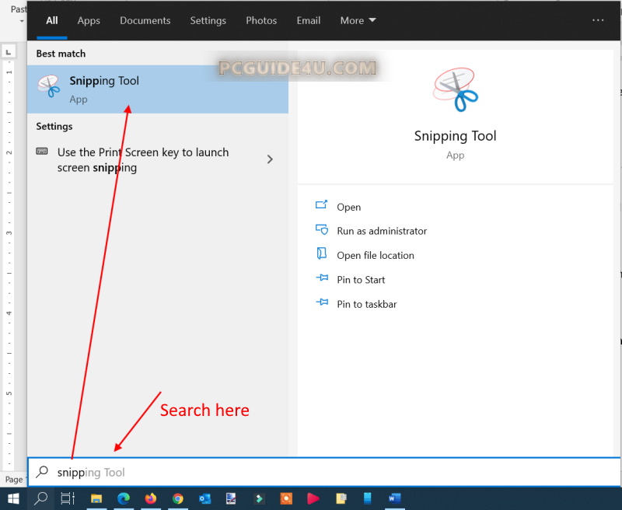Image resolution: width=622 pixels, height=510 pixels.
Task: Select the Settings search tab
Action: coord(208,21)
